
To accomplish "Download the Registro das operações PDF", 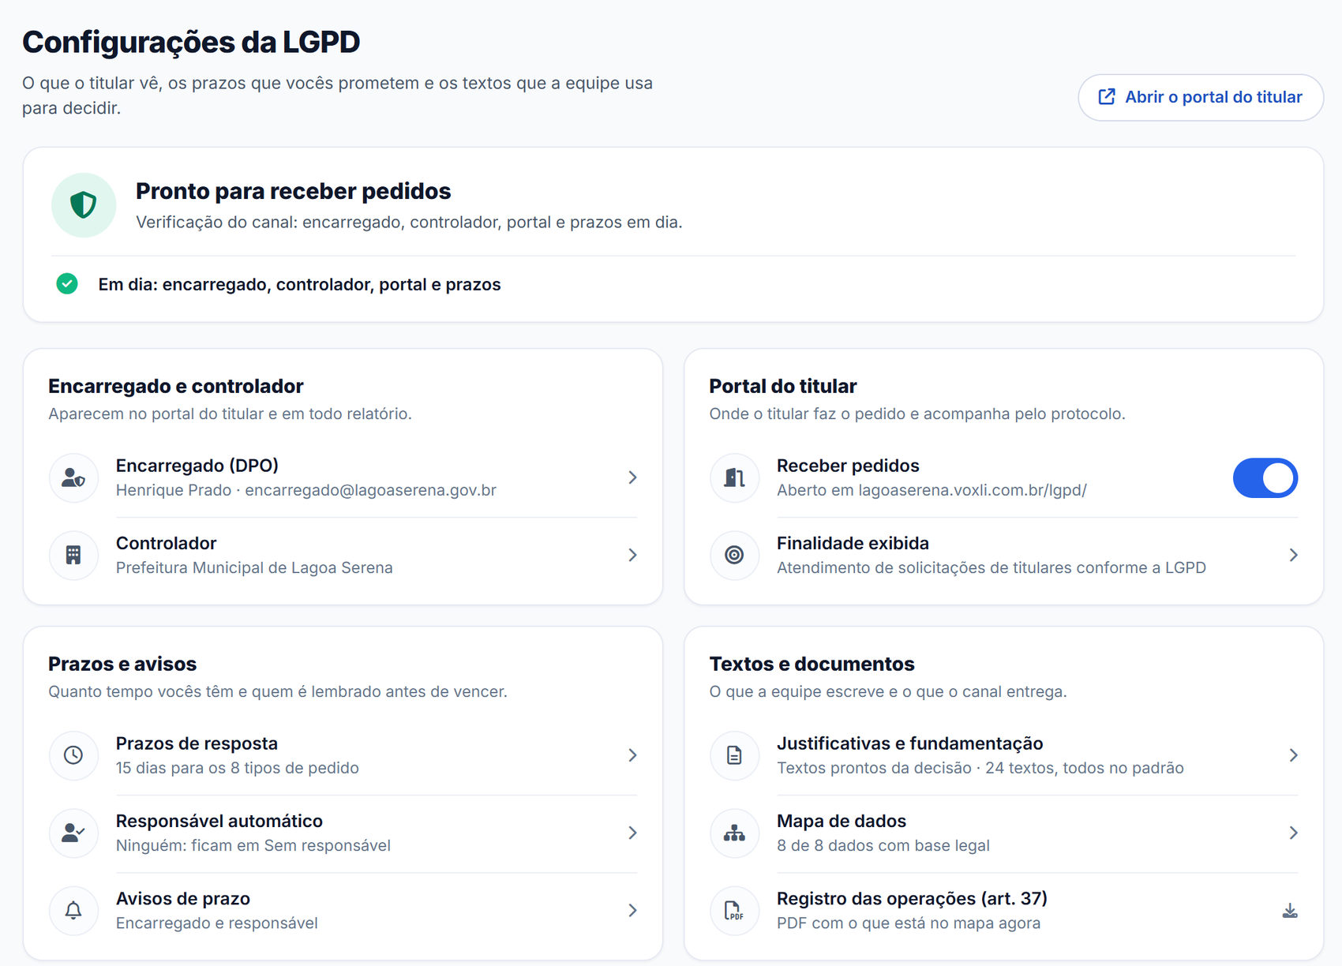I will [1290, 911].
